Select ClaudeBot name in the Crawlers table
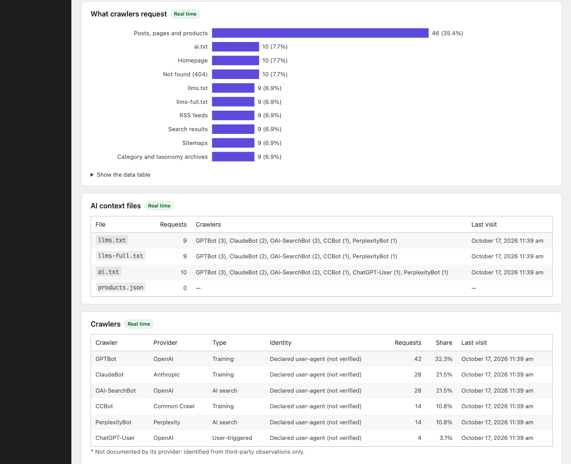This screenshot has width=571, height=464. click(x=110, y=375)
